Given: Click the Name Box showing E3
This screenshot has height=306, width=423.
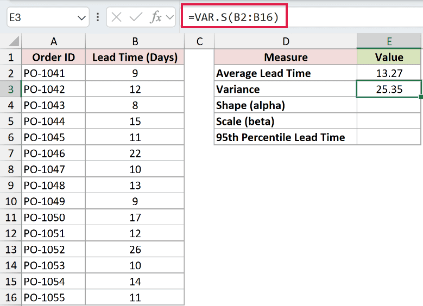Looking at the screenshot, I should click(x=48, y=17).
